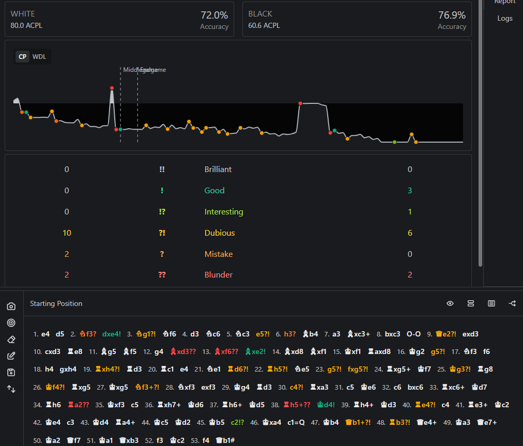Click the save disk icon
Viewport: 523px width, 446px height.
(x=11, y=372)
